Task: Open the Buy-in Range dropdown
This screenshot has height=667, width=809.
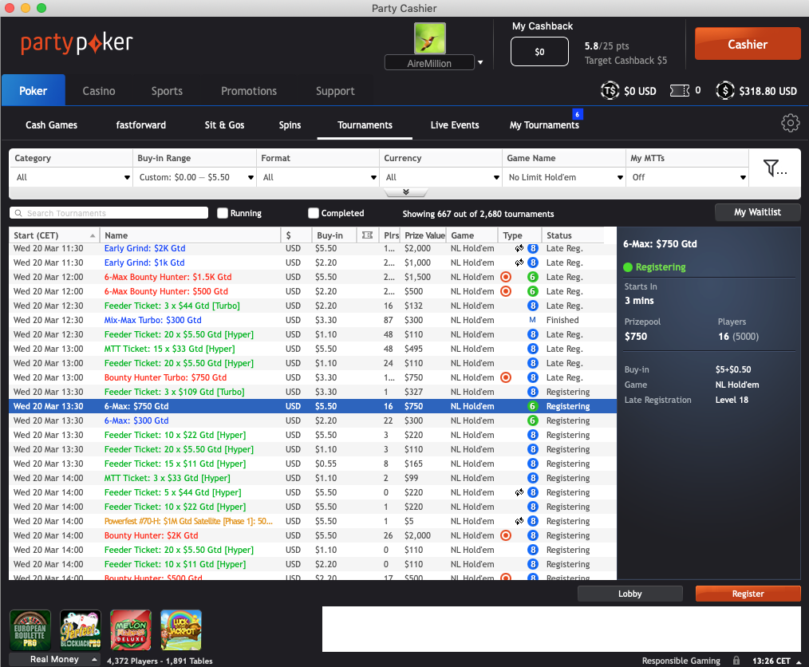Action: 195,177
